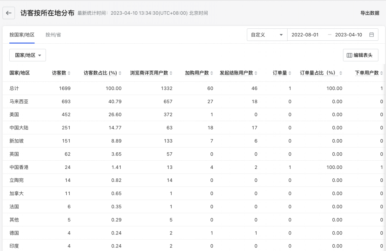Image resolution: width=386 pixels, height=251 pixels.
Task: Open the dropdown arrow next to 自定义
Action: pyautogui.click(x=281, y=35)
